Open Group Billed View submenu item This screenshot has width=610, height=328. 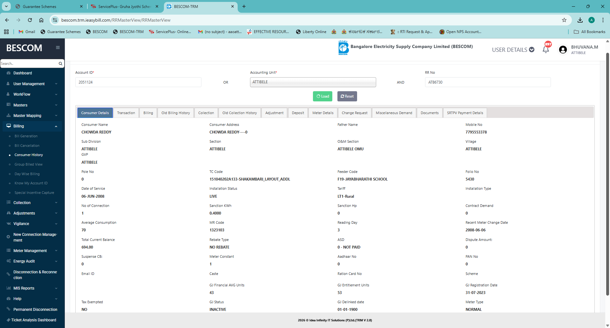[29, 164]
